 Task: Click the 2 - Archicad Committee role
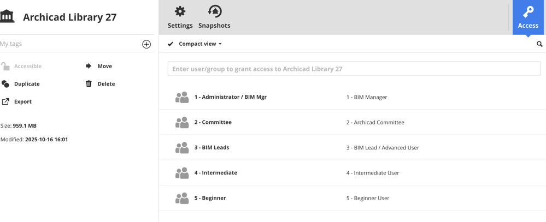pos(375,122)
